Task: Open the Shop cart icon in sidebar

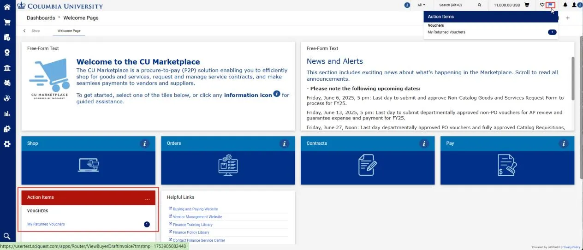Action: point(7,22)
